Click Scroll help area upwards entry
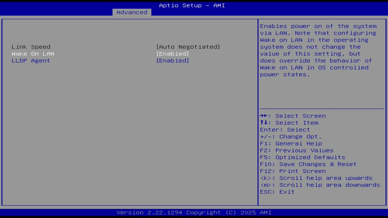Image resolution: width=388 pixels, height=218 pixels. coord(316,178)
